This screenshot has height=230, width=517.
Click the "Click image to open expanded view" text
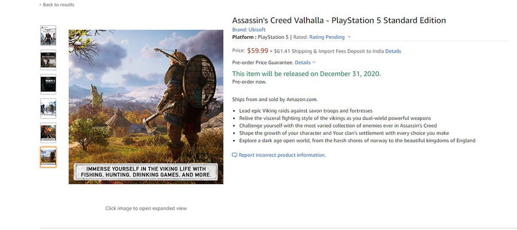point(146,208)
